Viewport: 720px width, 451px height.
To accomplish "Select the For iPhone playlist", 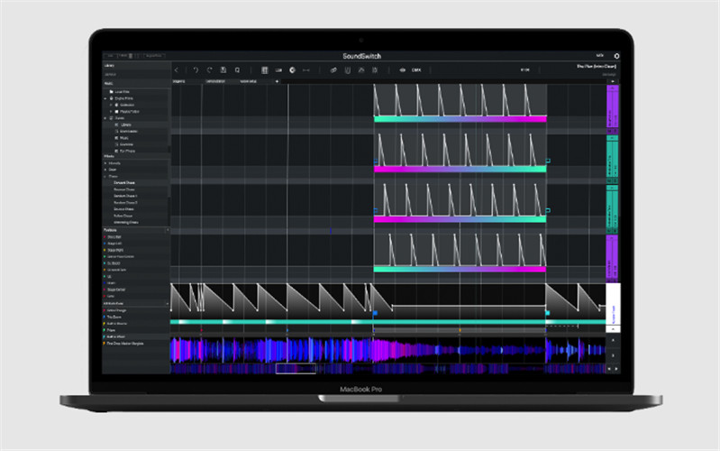I will 127,152.
